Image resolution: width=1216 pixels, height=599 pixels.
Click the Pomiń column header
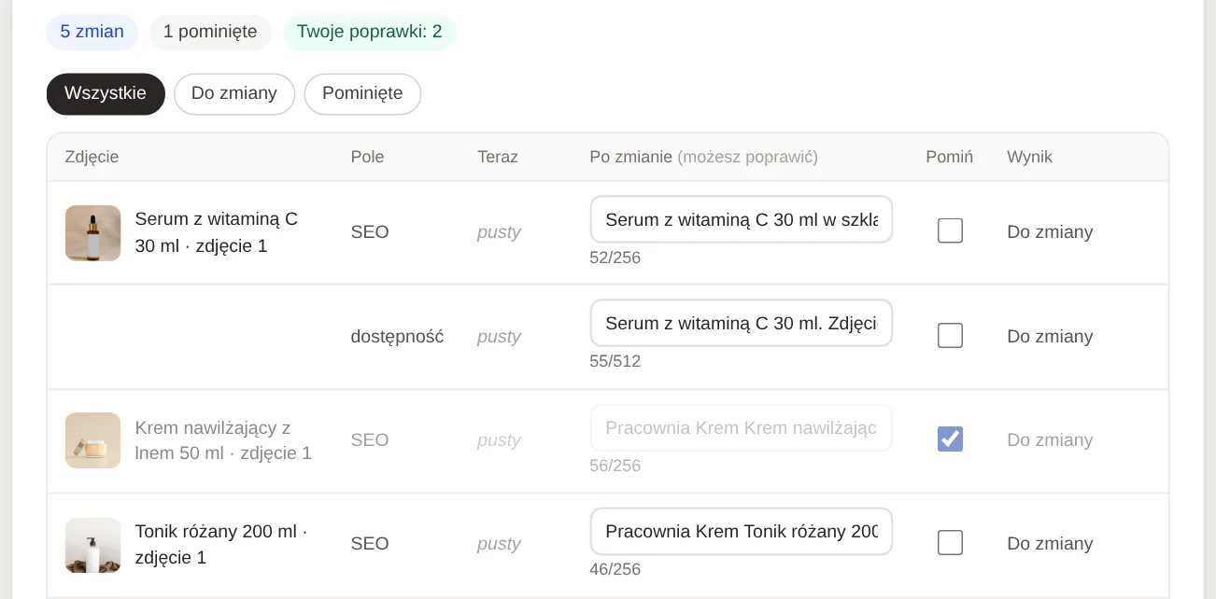point(949,157)
